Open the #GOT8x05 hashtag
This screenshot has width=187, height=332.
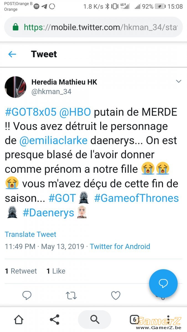31,112
